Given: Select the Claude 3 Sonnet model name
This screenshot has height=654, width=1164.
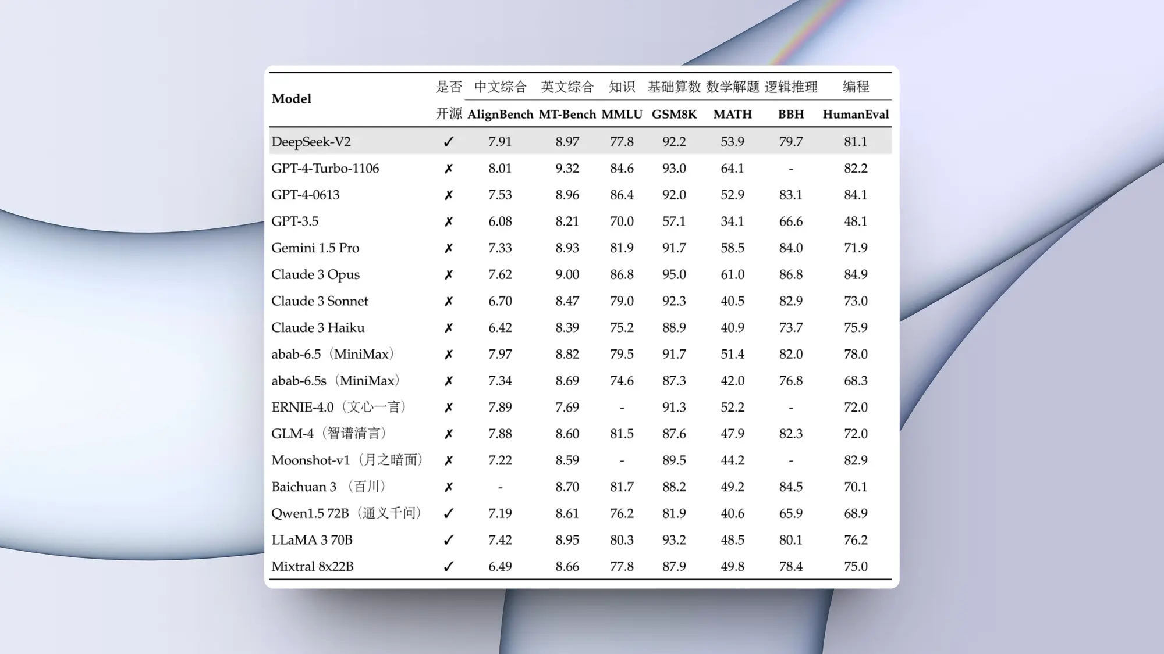Looking at the screenshot, I should pos(320,301).
